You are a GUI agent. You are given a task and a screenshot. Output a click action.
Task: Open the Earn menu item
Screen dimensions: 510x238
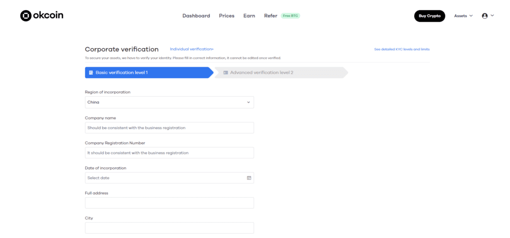pyautogui.click(x=249, y=15)
